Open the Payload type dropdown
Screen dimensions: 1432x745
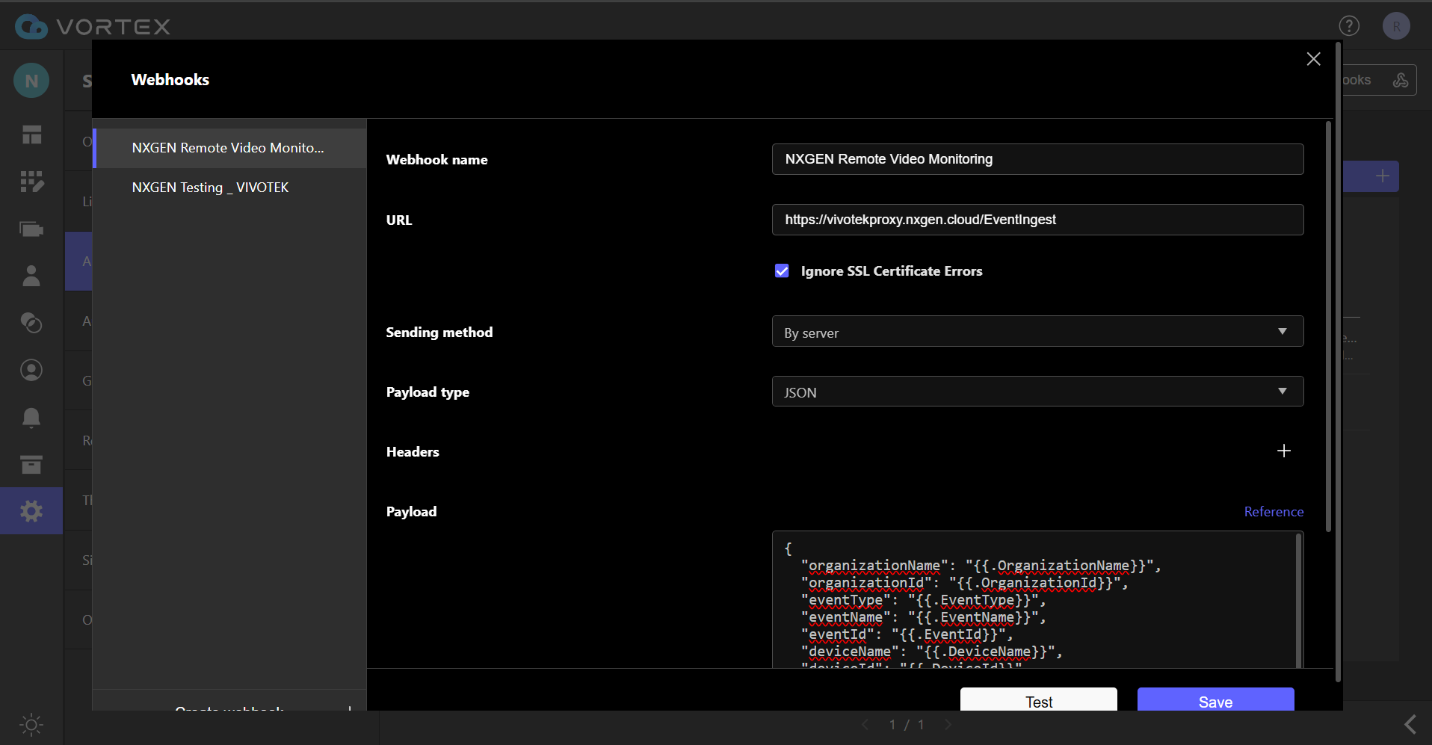click(1037, 392)
